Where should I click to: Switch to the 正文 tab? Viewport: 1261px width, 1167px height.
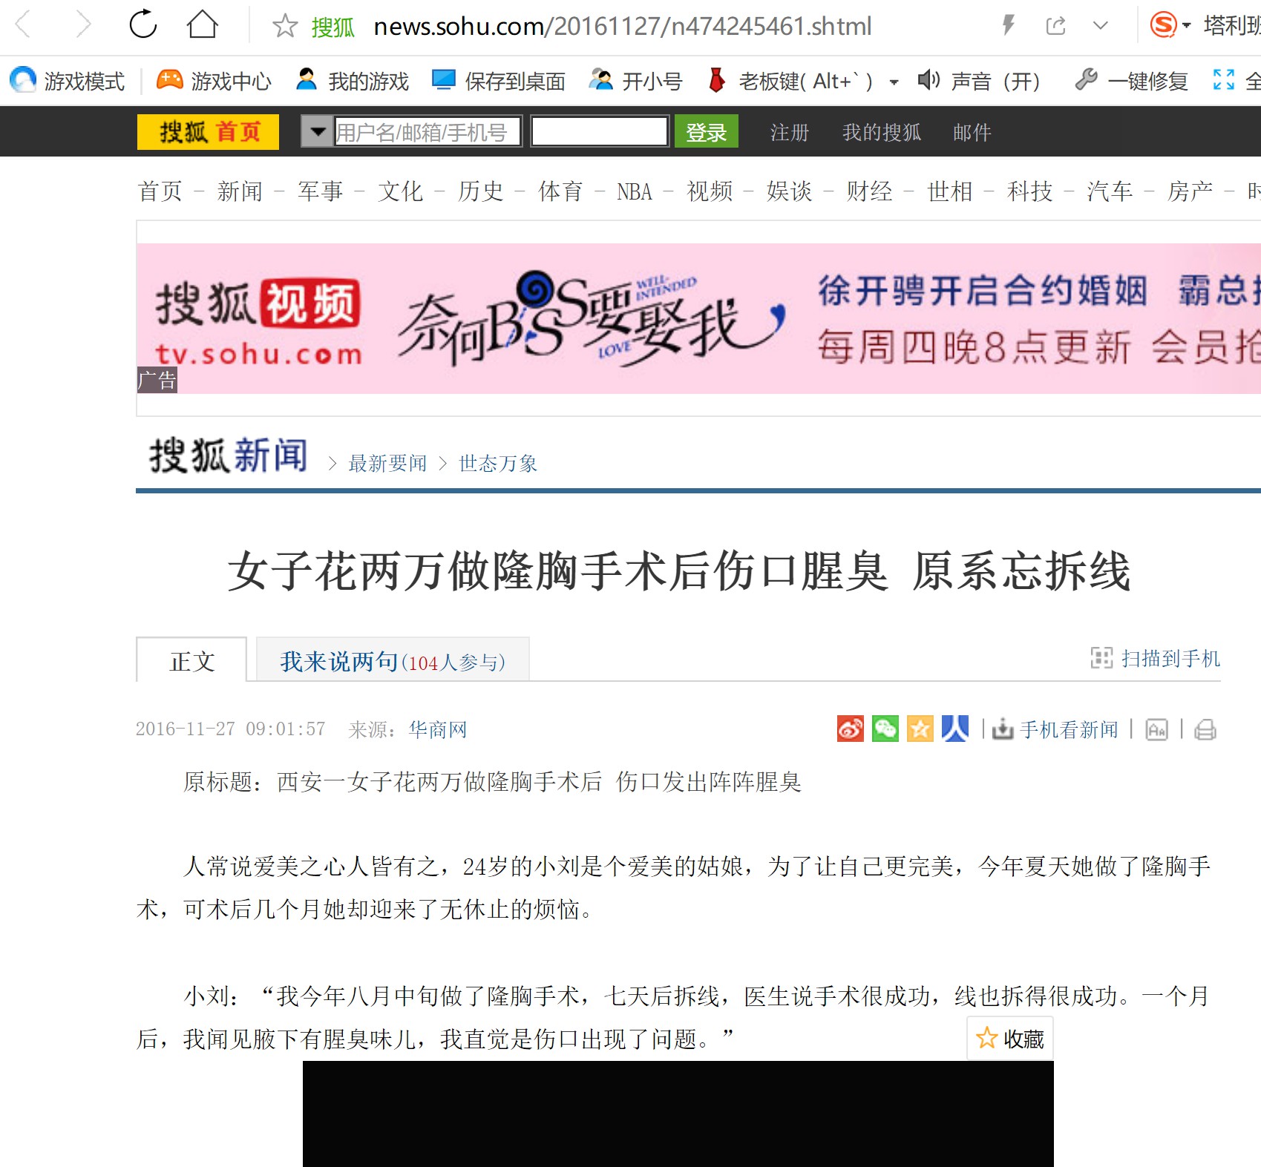191,660
